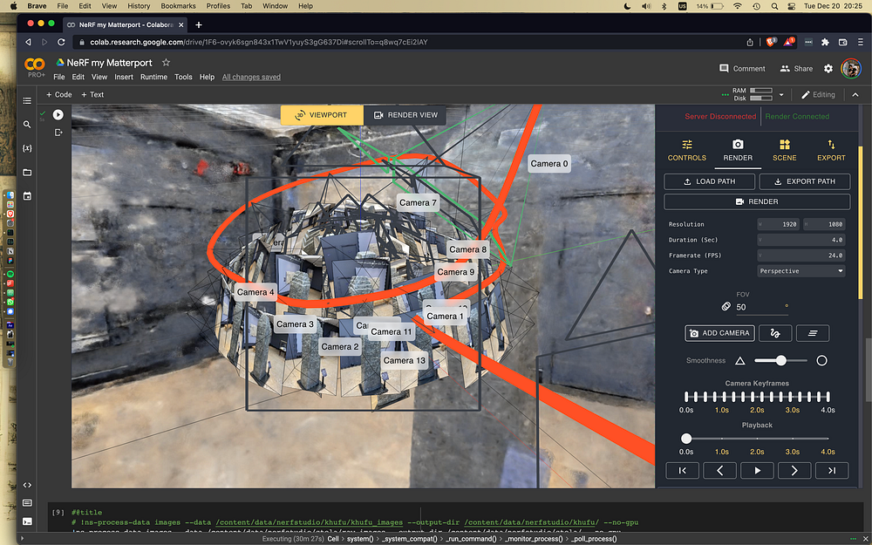This screenshot has height=545, width=872.
Task: Select Camera 0 label in viewport
Action: [548, 164]
